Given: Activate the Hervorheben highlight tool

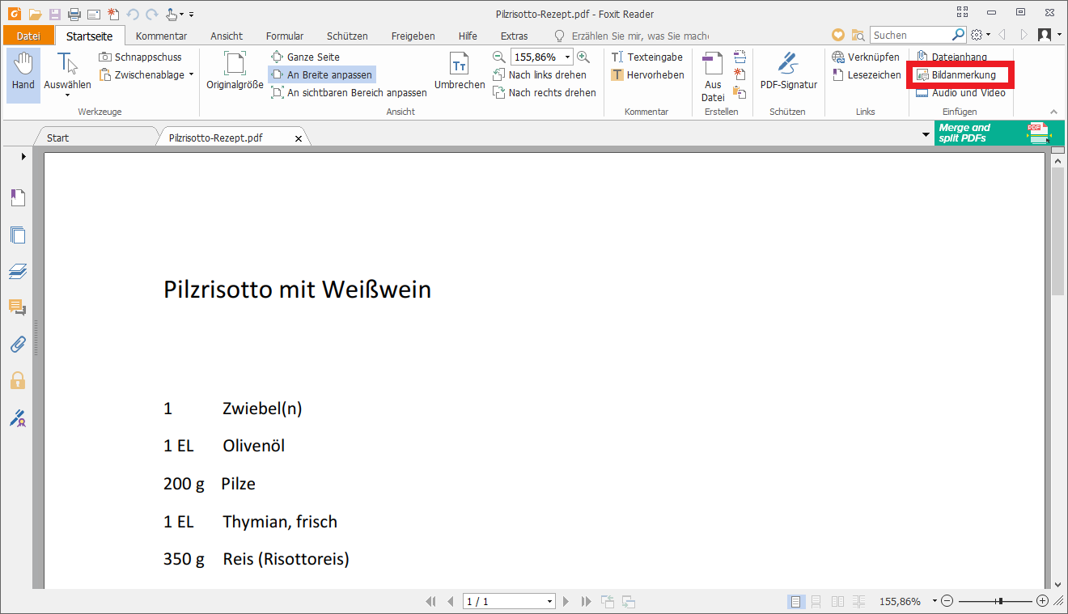Looking at the screenshot, I should (x=647, y=75).
